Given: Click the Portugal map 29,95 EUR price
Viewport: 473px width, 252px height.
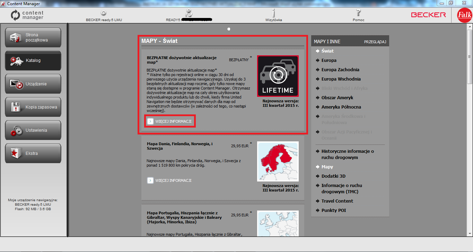Looking at the screenshot, I should 240,215.
